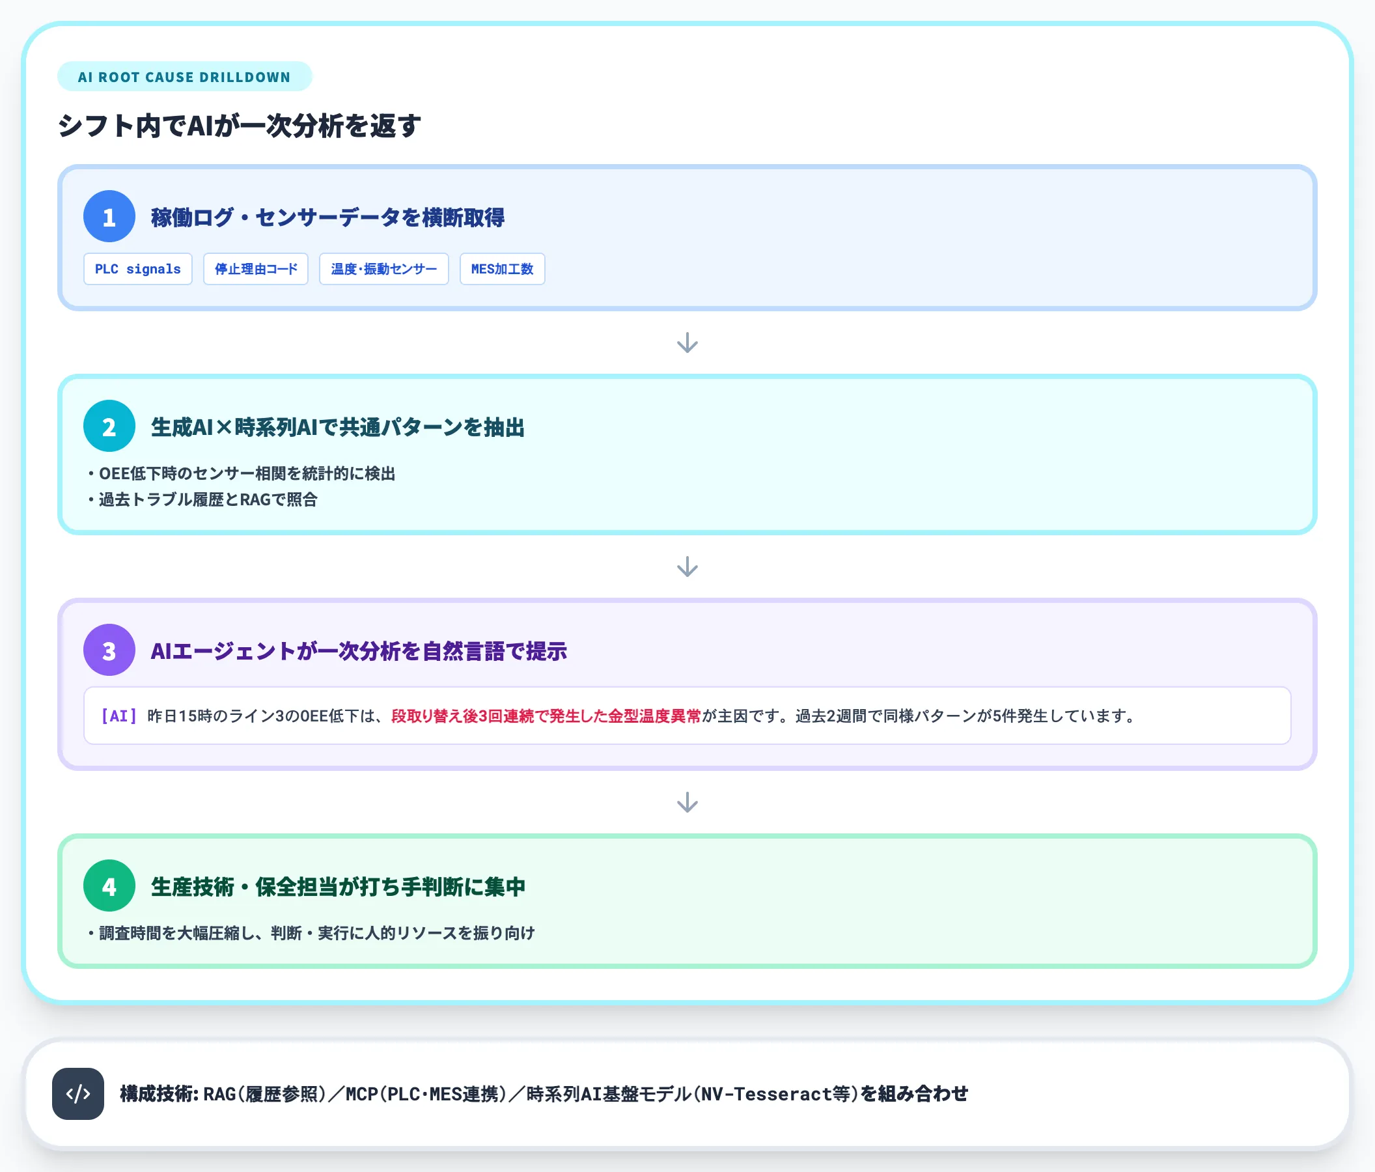Select the MES加工数 tag
Viewport: 1375px width, 1172px height.
[503, 269]
